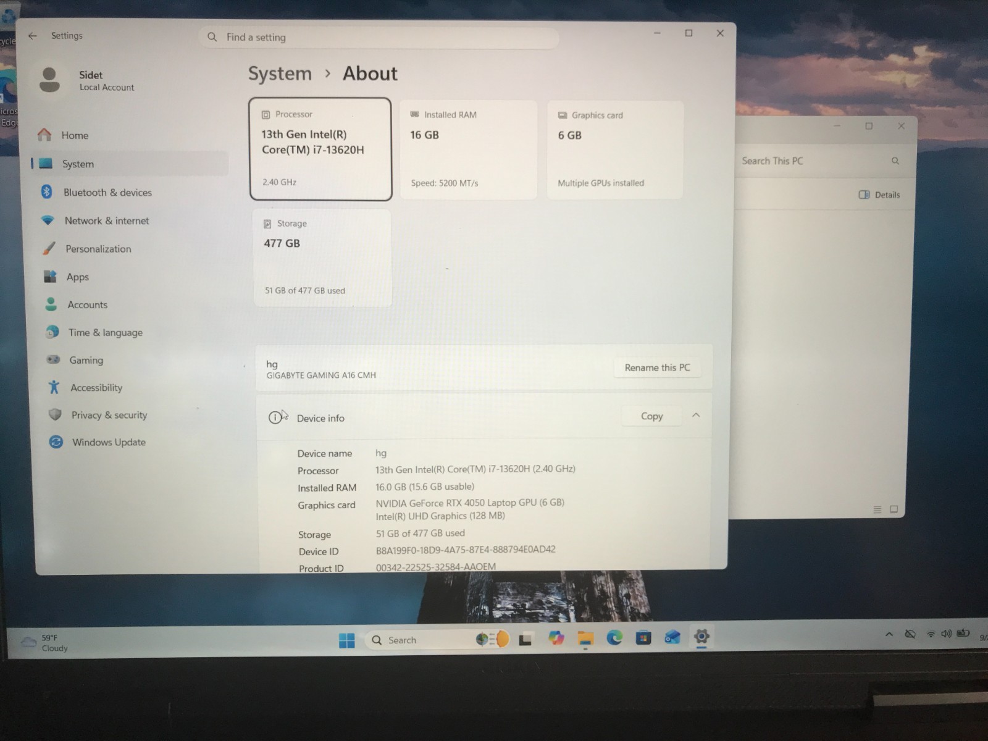Launch Copilot from the taskbar

556,638
